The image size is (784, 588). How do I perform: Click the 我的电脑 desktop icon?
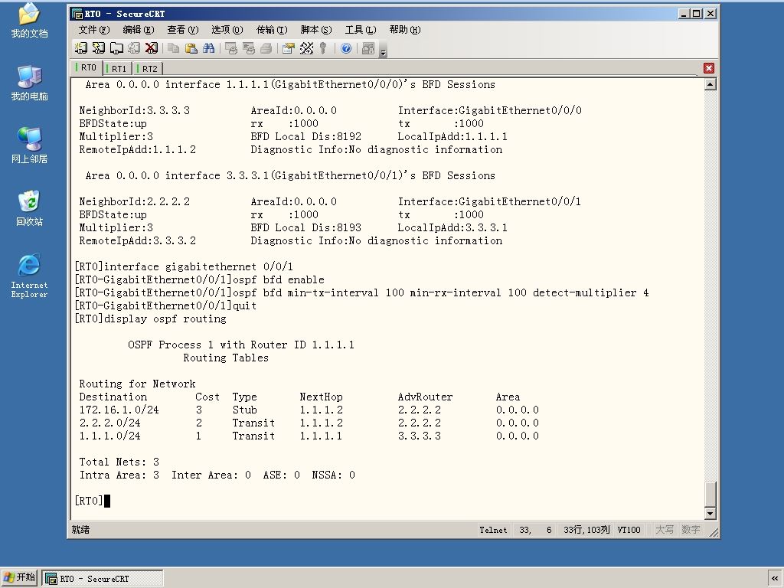(x=29, y=83)
